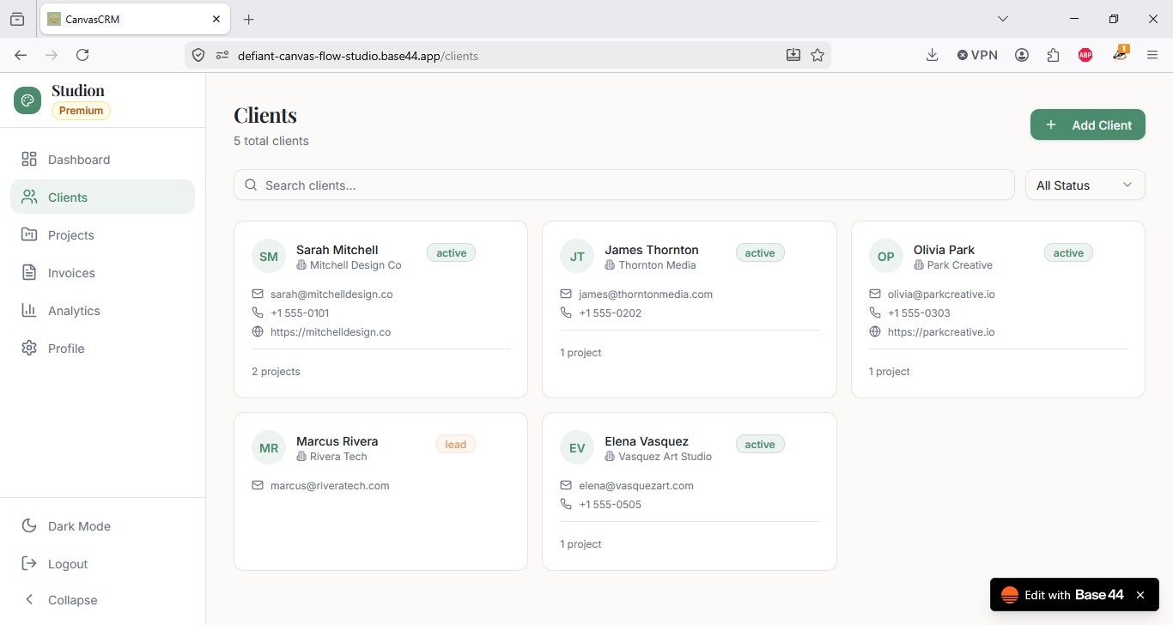Image resolution: width=1173 pixels, height=625 pixels.
Task: Click the Logout icon in sidebar
Action: [29, 563]
